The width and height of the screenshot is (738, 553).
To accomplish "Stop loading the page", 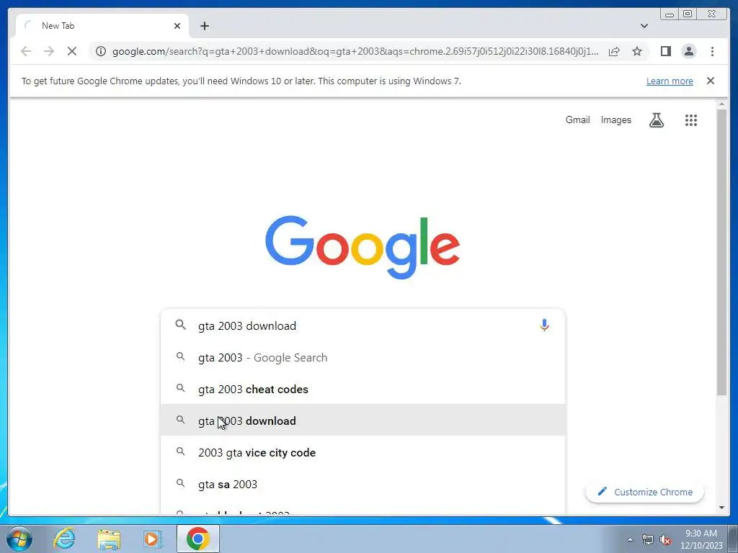I will (x=72, y=51).
